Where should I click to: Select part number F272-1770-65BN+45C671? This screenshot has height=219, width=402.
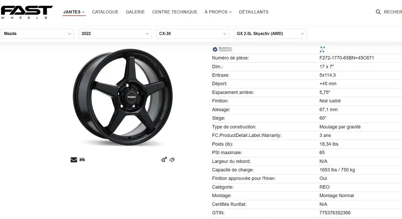tap(347, 58)
